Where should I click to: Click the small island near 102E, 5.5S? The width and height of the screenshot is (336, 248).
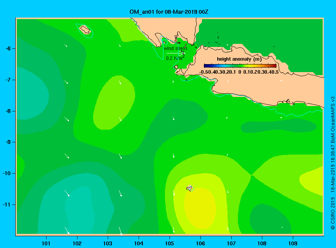tap(85, 29)
